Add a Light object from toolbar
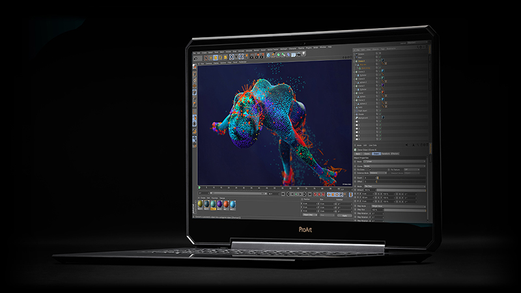Image resolution: width=521 pixels, height=293 pixels. click(x=303, y=53)
